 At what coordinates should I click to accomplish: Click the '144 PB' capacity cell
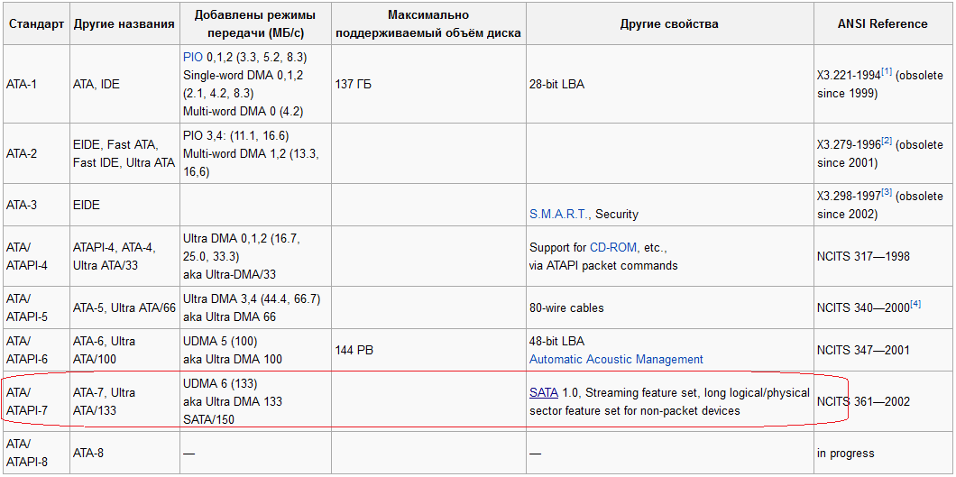tap(428, 350)
